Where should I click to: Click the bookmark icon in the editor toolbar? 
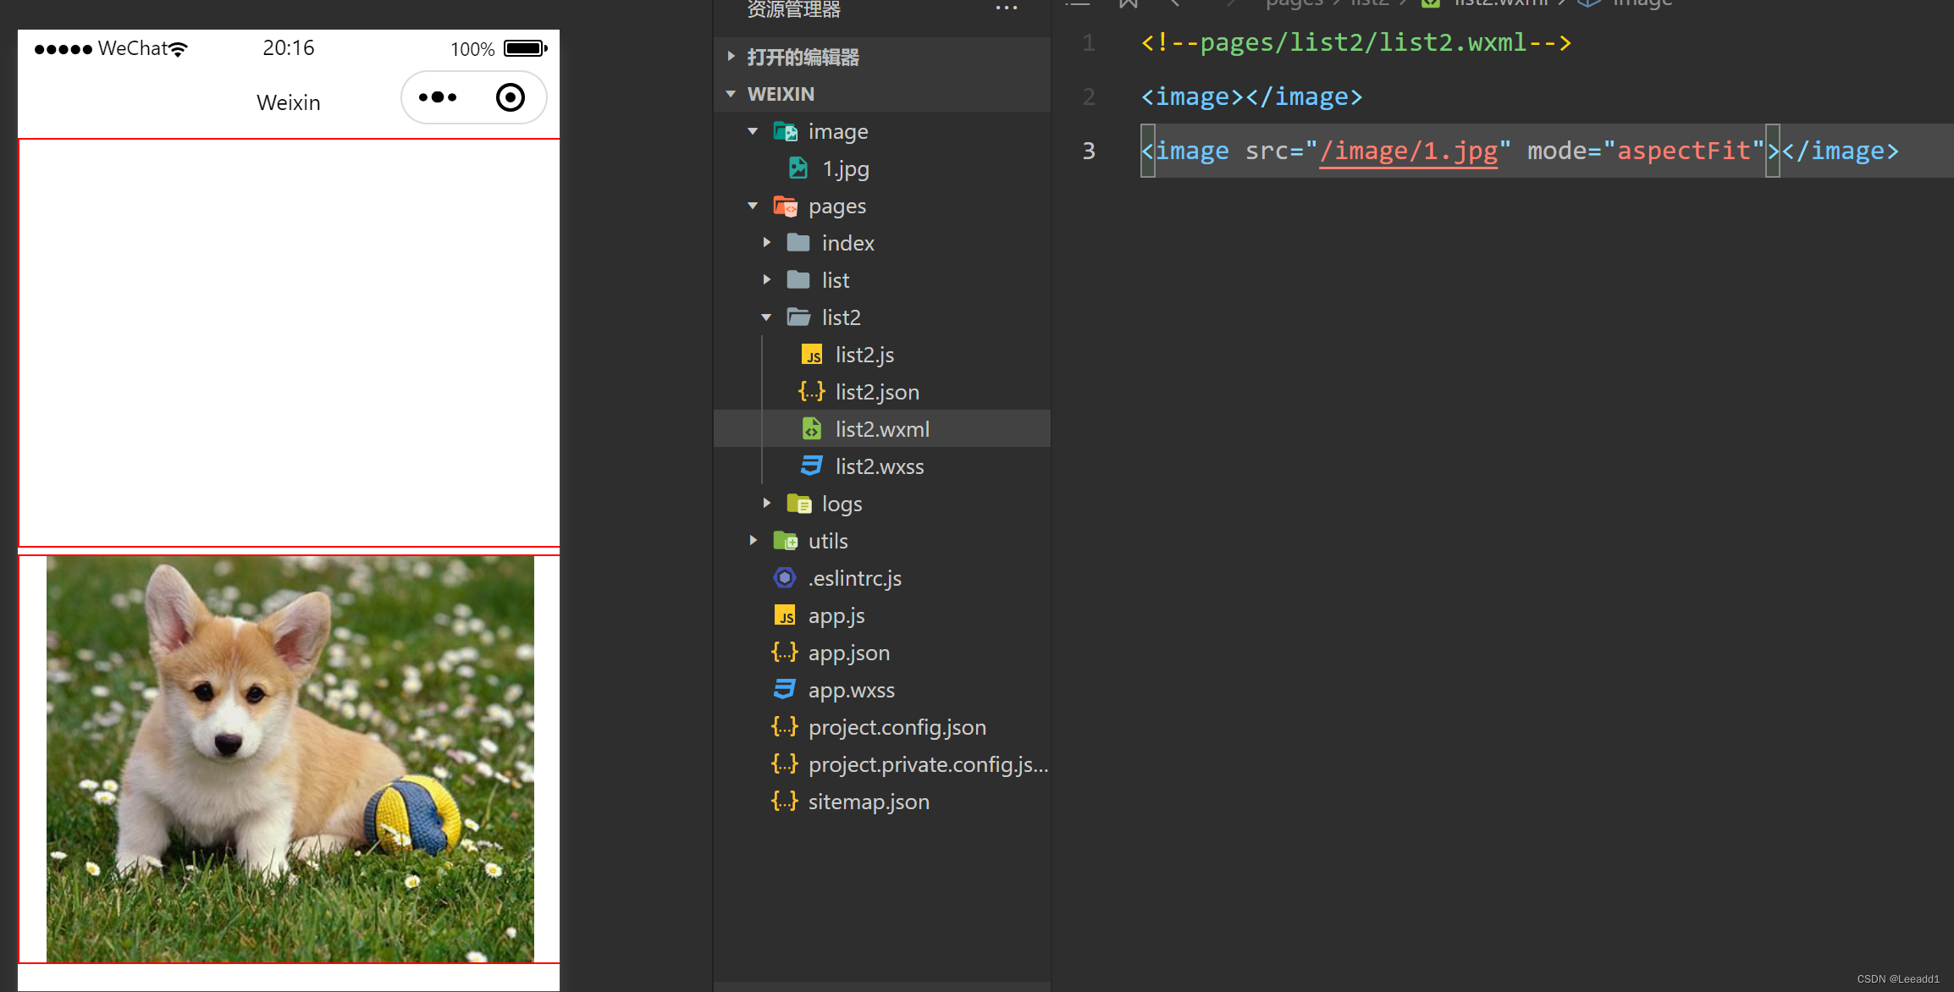click(x=1128, y=3)
